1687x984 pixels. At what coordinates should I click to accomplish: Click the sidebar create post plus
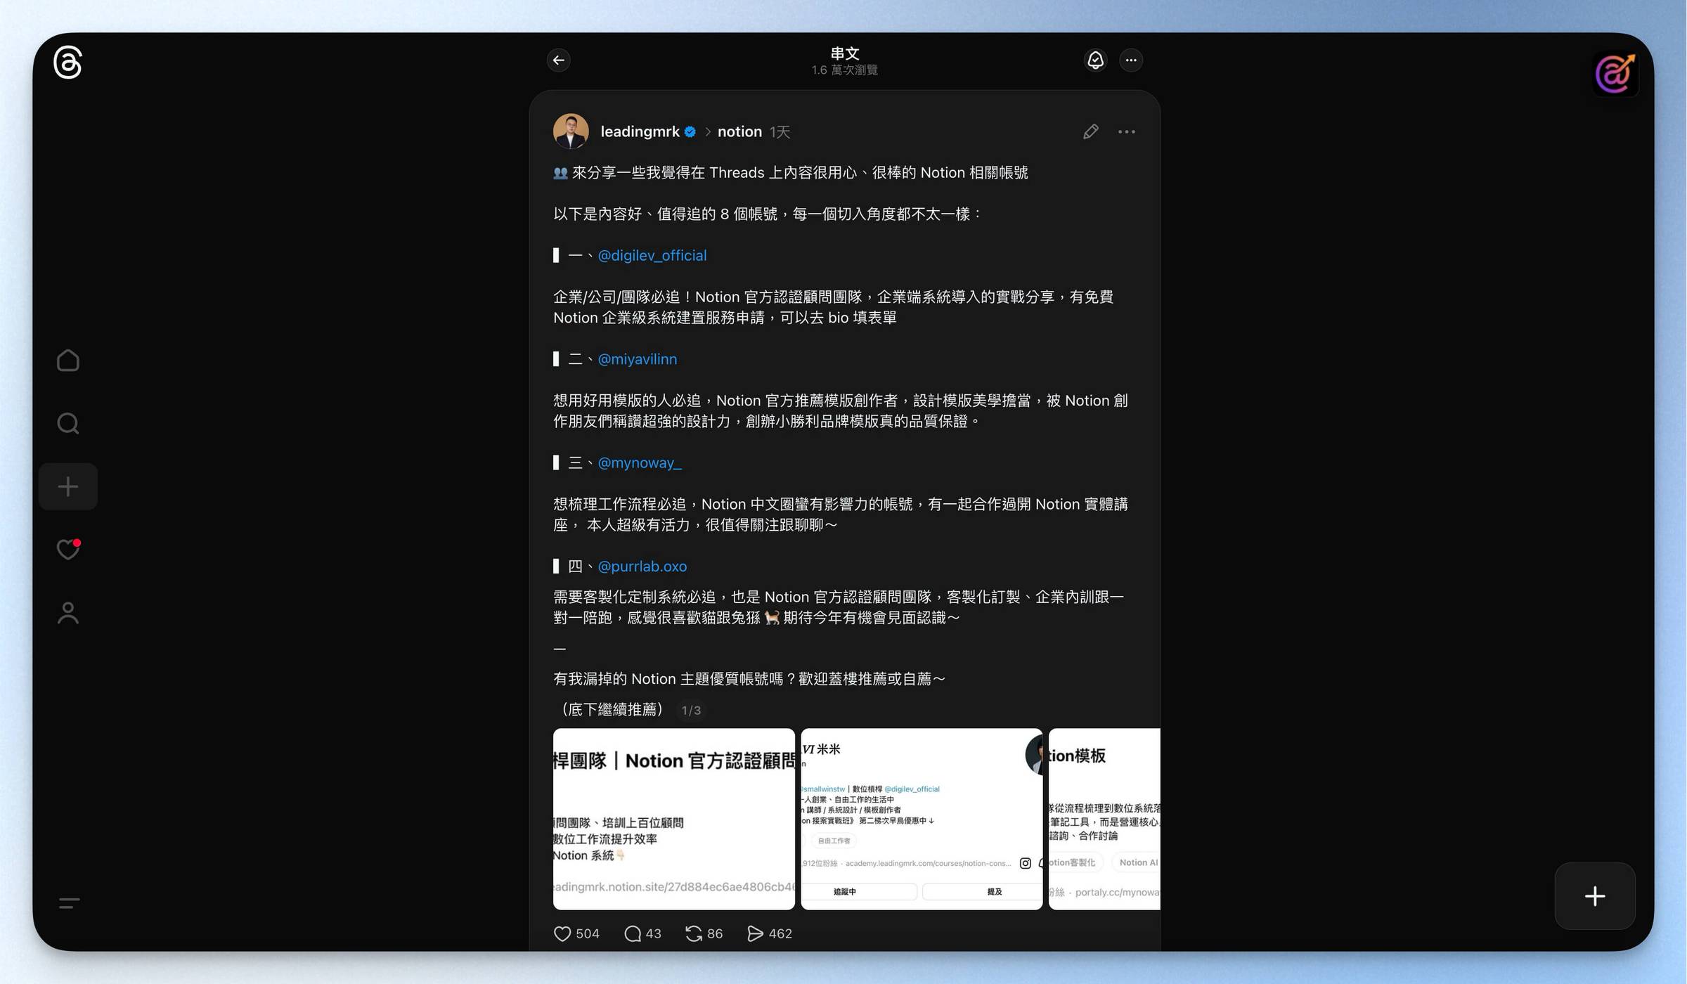67,486
